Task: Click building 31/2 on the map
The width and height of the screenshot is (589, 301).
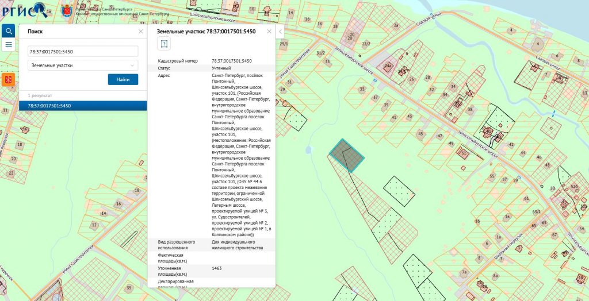Action: 321,53
